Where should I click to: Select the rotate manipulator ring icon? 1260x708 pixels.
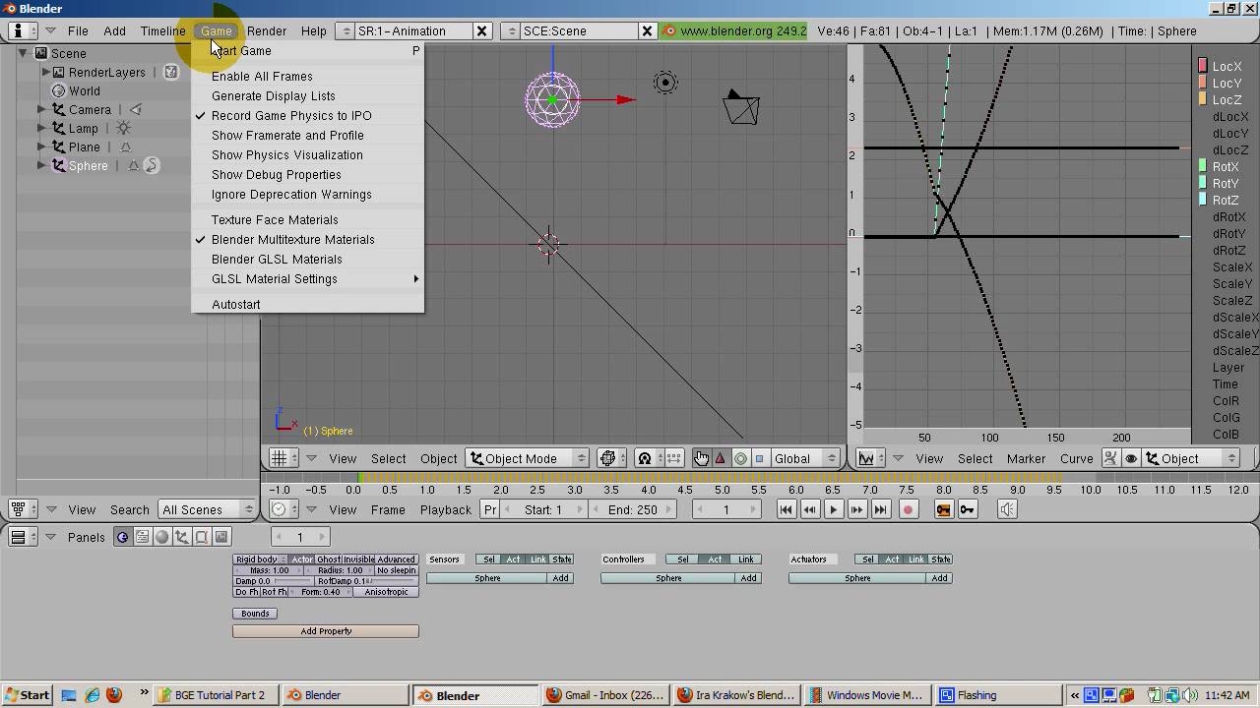740,458
